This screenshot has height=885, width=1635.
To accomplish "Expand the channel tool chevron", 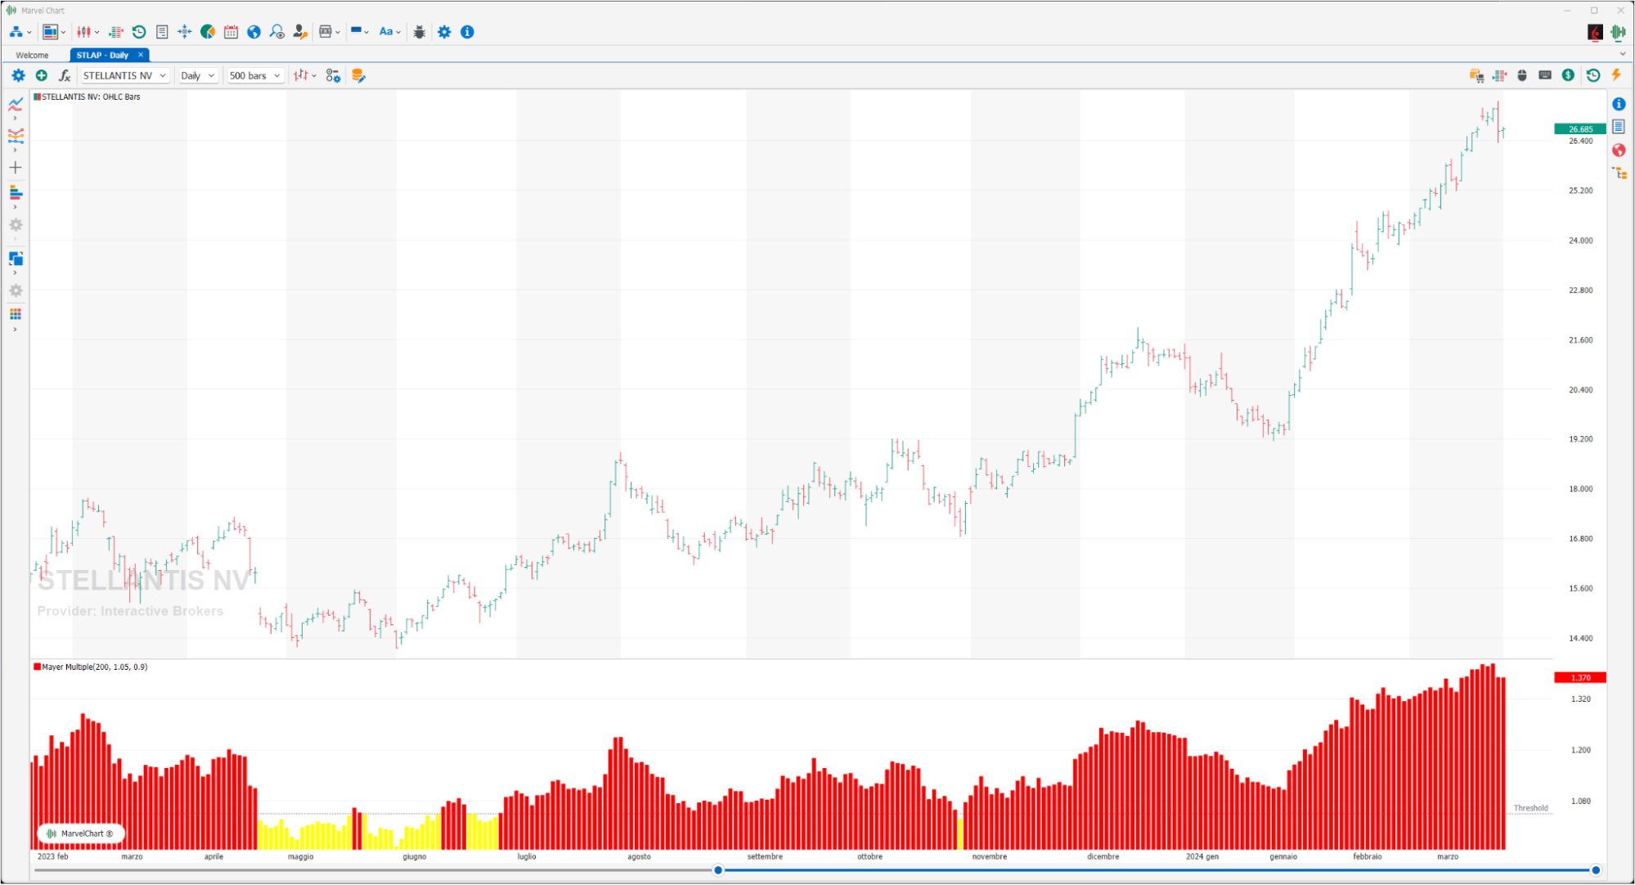I will click(x=15, y=150).
